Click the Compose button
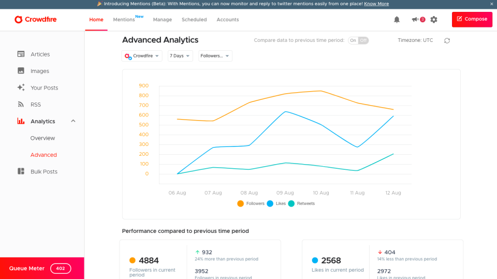The image size is (497, 279). (472, 19)
